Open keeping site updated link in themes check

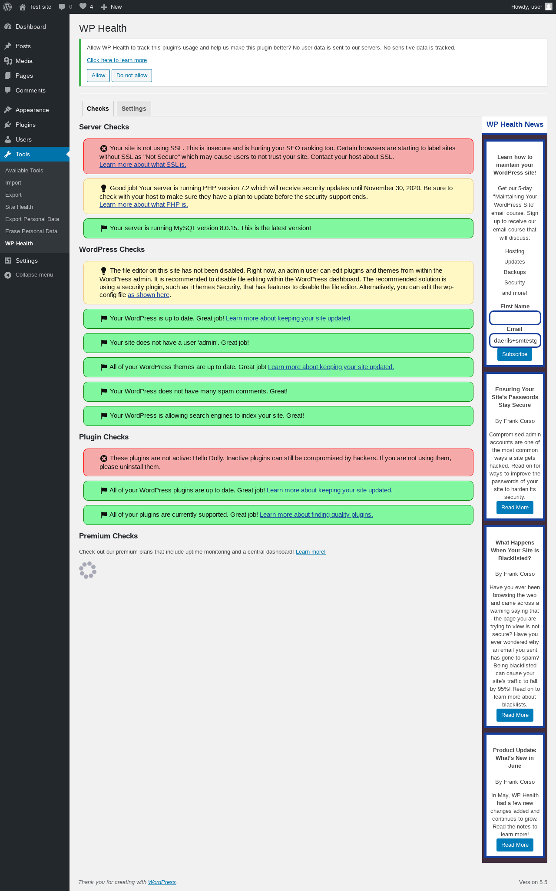click(331, 367)
